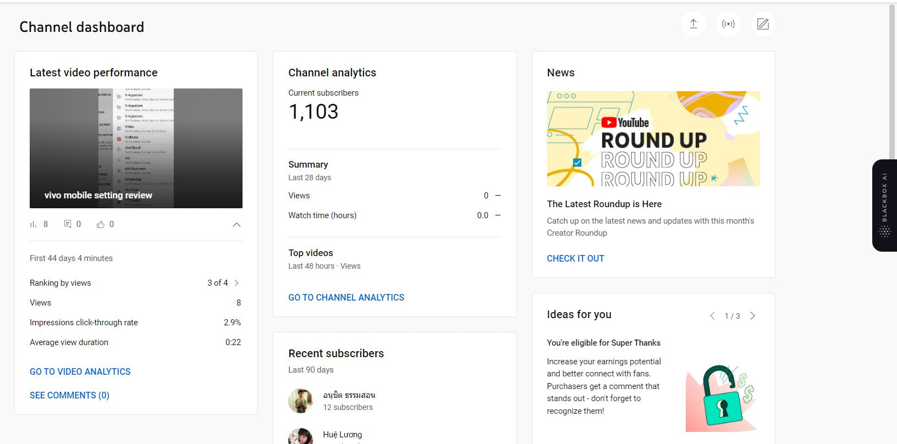Viewport: 897px width, 444px height.
Task: Go to next idea in Ideas for you
Action: (x=752, y=316)
